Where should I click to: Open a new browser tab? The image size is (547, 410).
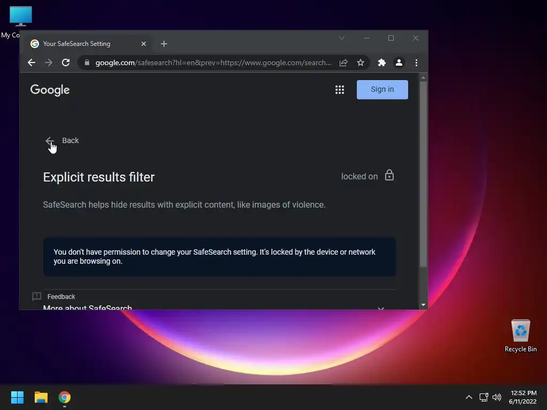164,44
